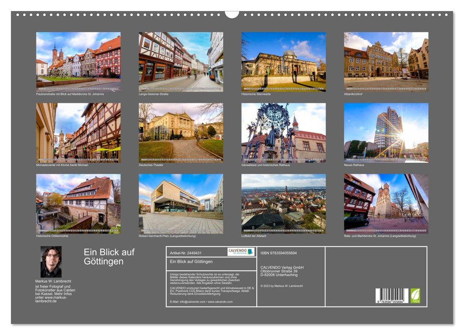Click caption 'Albanikirchhof'
Image resolution: width=464 pixels, height=335 pixels.
coord(353,94)
